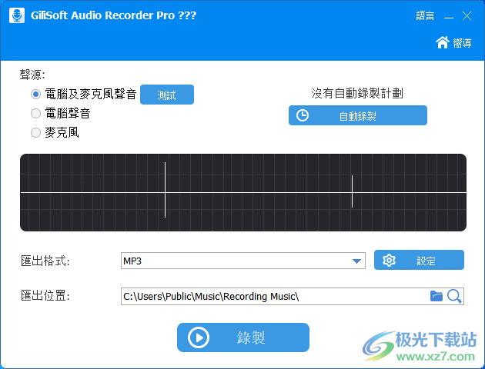Viewport: 485px width, 369px height.
Task: Click the 自動錄製 button label text
Action: pos(357,116)
